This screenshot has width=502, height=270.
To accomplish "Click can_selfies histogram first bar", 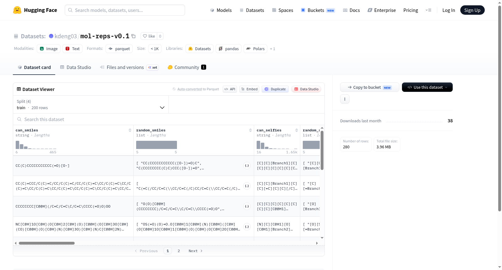I will [259, 145].
